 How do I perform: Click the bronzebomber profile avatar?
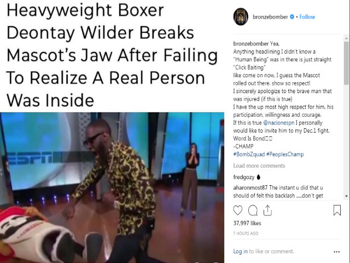241,17
